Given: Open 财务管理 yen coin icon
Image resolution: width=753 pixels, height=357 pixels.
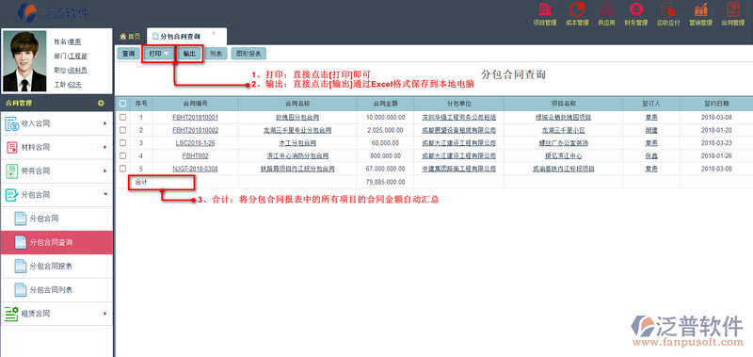Looking at the screenshot, I should pyautogui.click(x=636, y=9).
